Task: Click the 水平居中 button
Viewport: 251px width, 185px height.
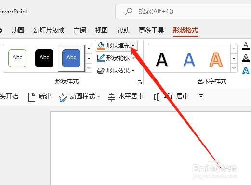Action: coord(125,97)
